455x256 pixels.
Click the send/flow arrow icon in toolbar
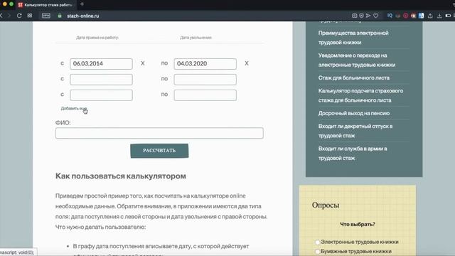(x=368, y=16)
